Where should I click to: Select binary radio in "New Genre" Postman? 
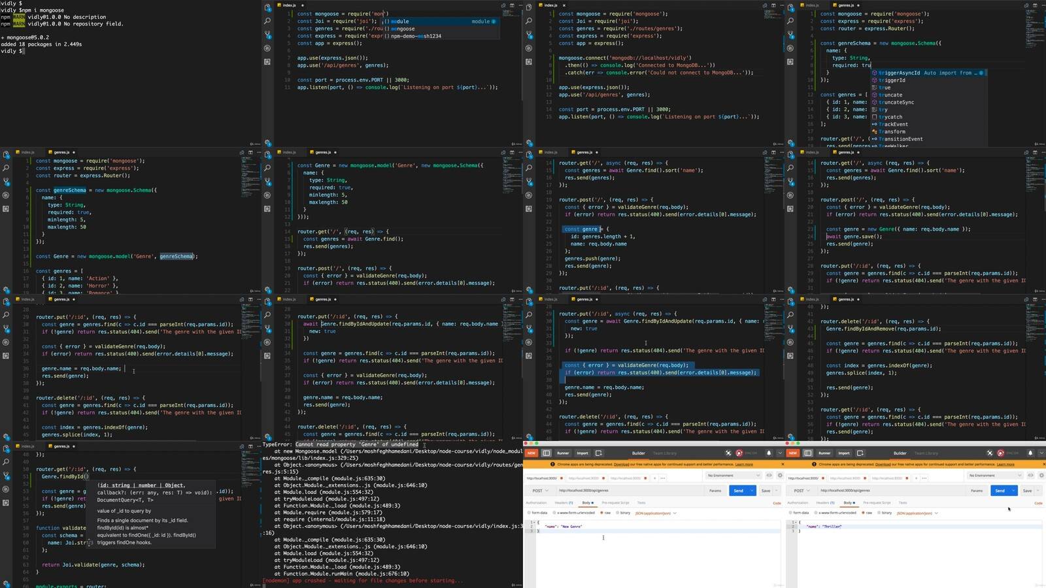click(x=618, y=513)
